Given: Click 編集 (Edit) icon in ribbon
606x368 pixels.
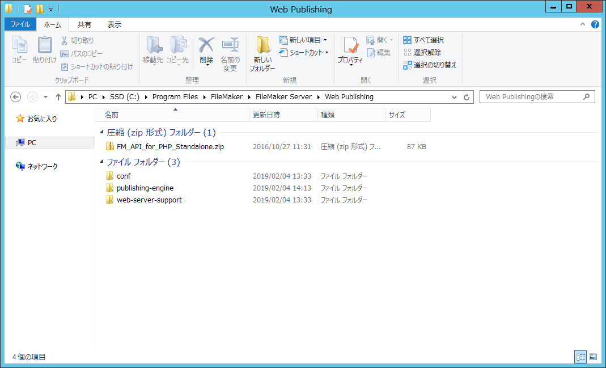Looking at the screenshot, I should [371, 53].
